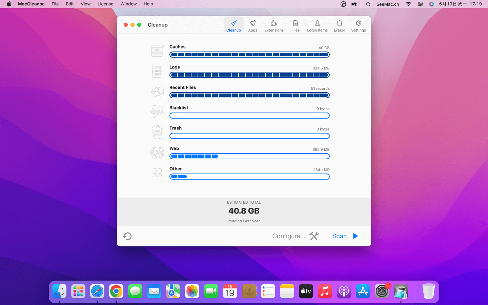
Task: Open FaceTime from the dock
Action: tap(211, 291)
